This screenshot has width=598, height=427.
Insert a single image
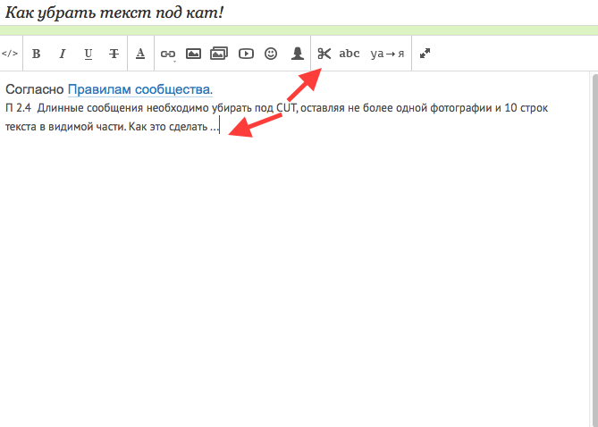pyautogui.click(x=193, y=54)
